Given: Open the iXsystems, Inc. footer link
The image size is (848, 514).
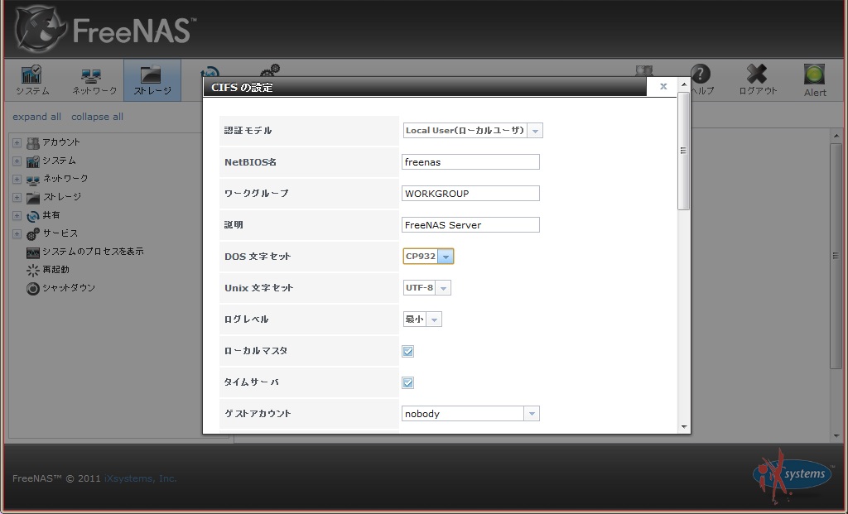Looking at the screenshot, I should (141, 478).
